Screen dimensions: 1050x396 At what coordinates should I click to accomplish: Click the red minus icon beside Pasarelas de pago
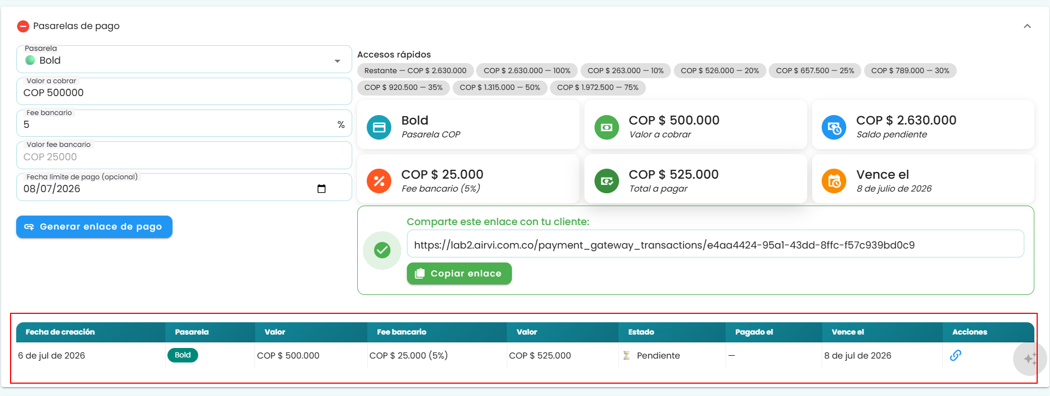click(23, 26)
